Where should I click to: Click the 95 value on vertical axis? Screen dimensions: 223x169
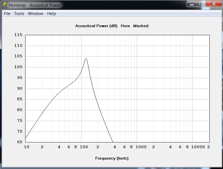20,78
